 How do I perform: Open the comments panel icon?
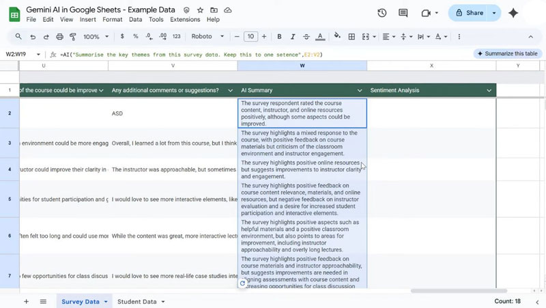pos(403,13)
